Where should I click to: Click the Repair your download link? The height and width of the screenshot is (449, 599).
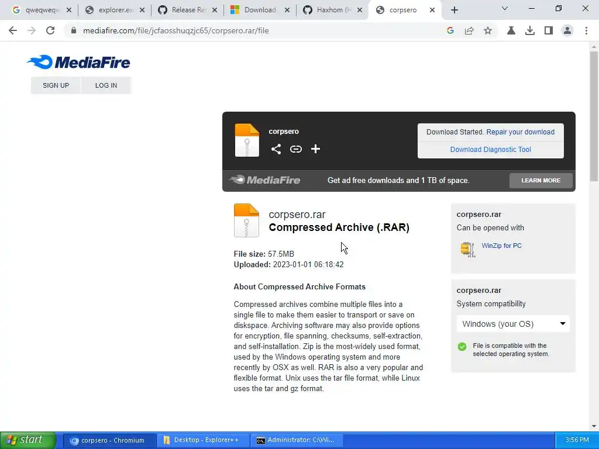pyautogui.click(x=520, y=132)
